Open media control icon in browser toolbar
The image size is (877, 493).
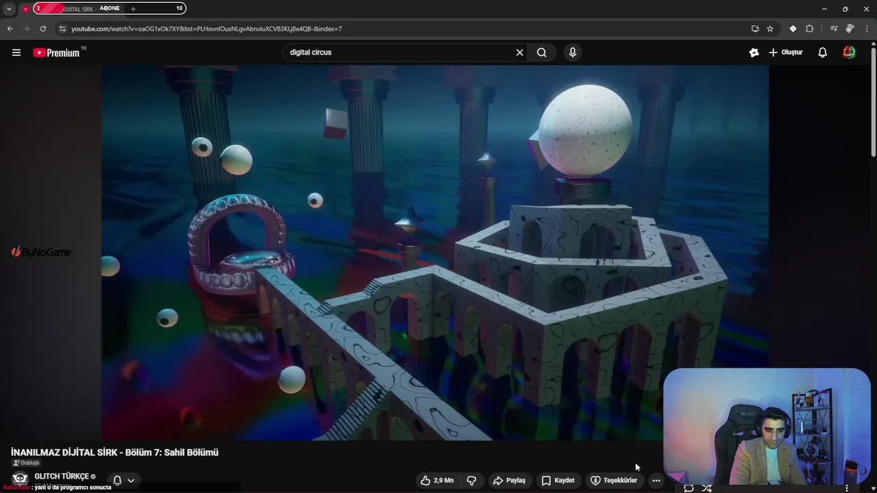tap(833, 29)
